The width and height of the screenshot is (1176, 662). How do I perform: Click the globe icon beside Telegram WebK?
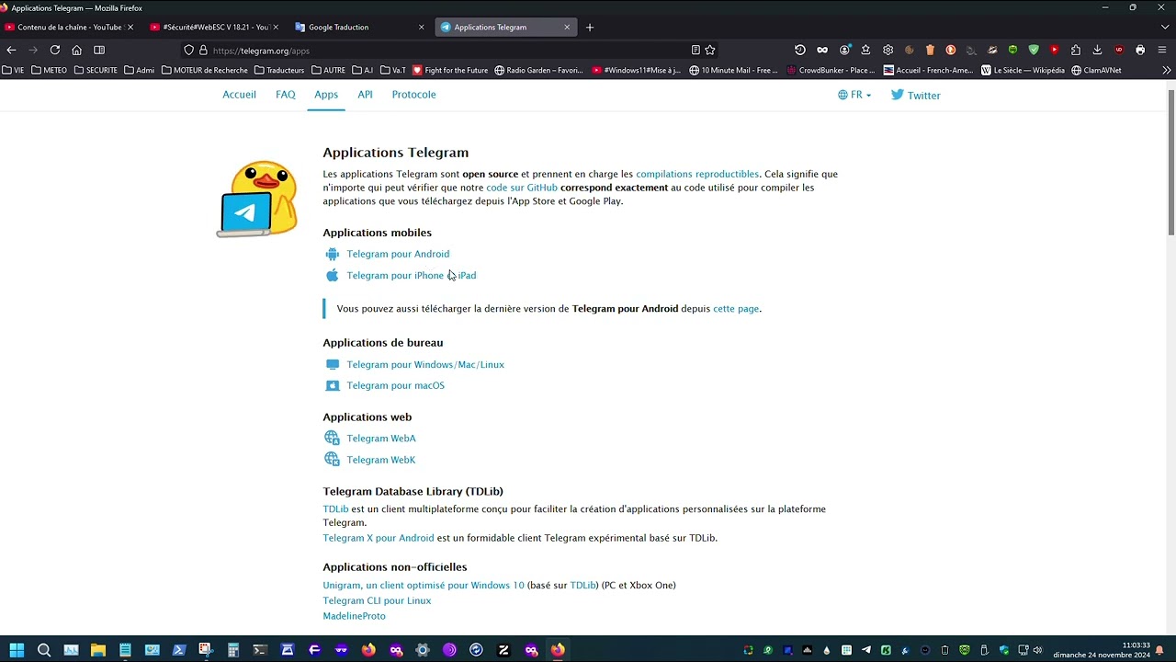[x=332, y=459]
